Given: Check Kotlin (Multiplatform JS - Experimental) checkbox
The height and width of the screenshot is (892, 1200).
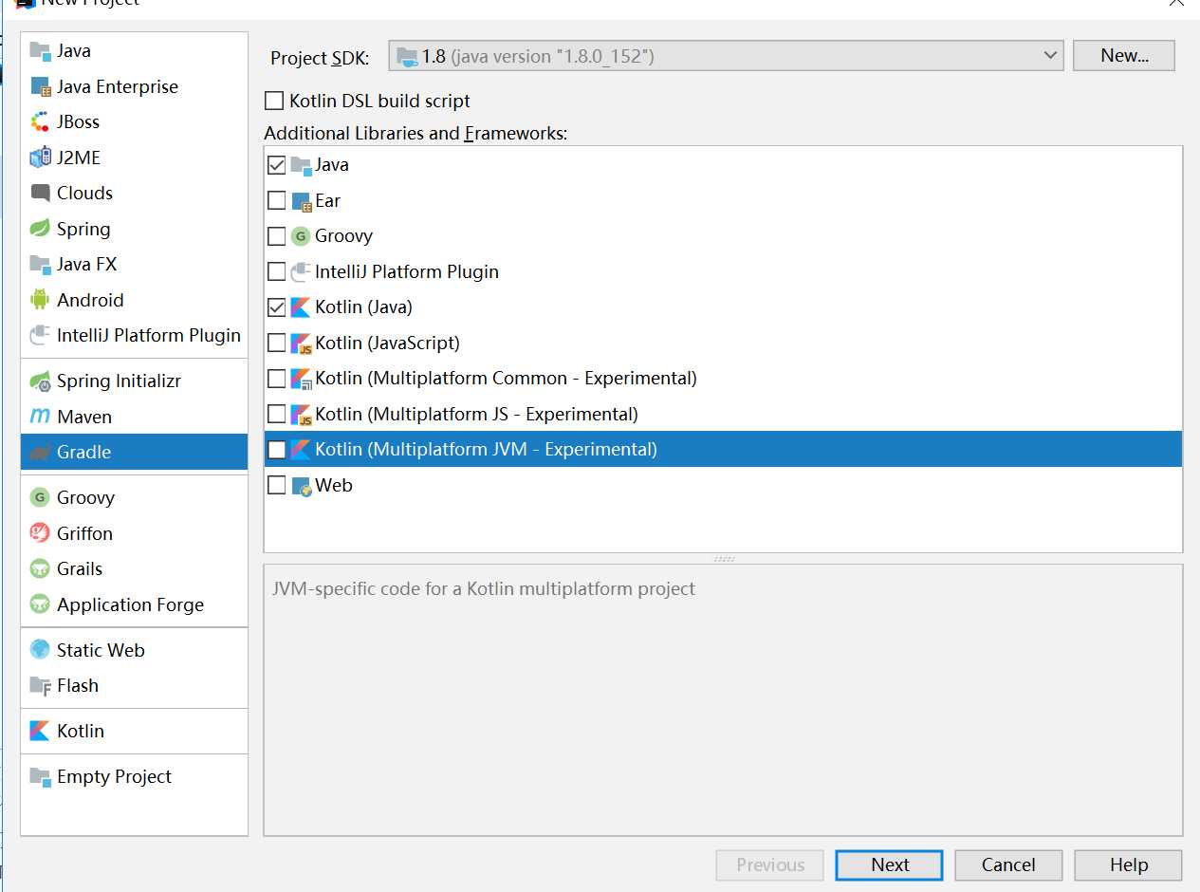Looking at the screenshot, I should click(x=276, y=414).
